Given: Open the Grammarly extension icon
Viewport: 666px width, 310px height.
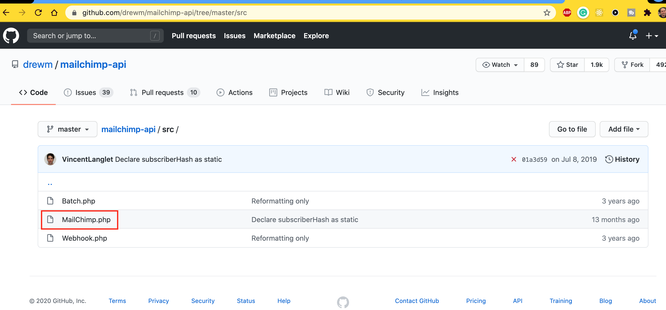Looking at the screenshot, I should (583, 13).
